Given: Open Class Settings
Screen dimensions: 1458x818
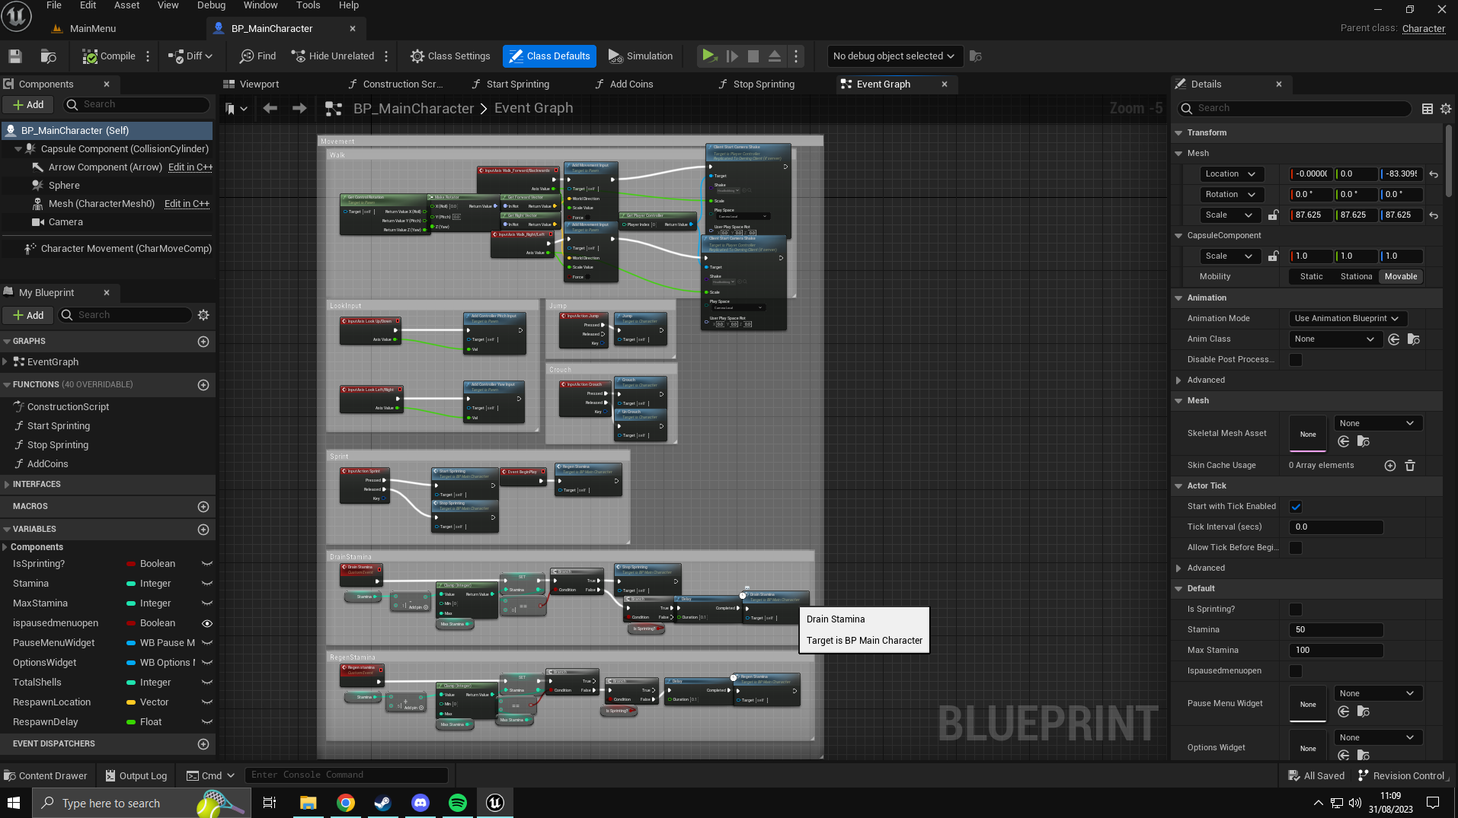Looking at the screenshot, I should click(450, 56).
